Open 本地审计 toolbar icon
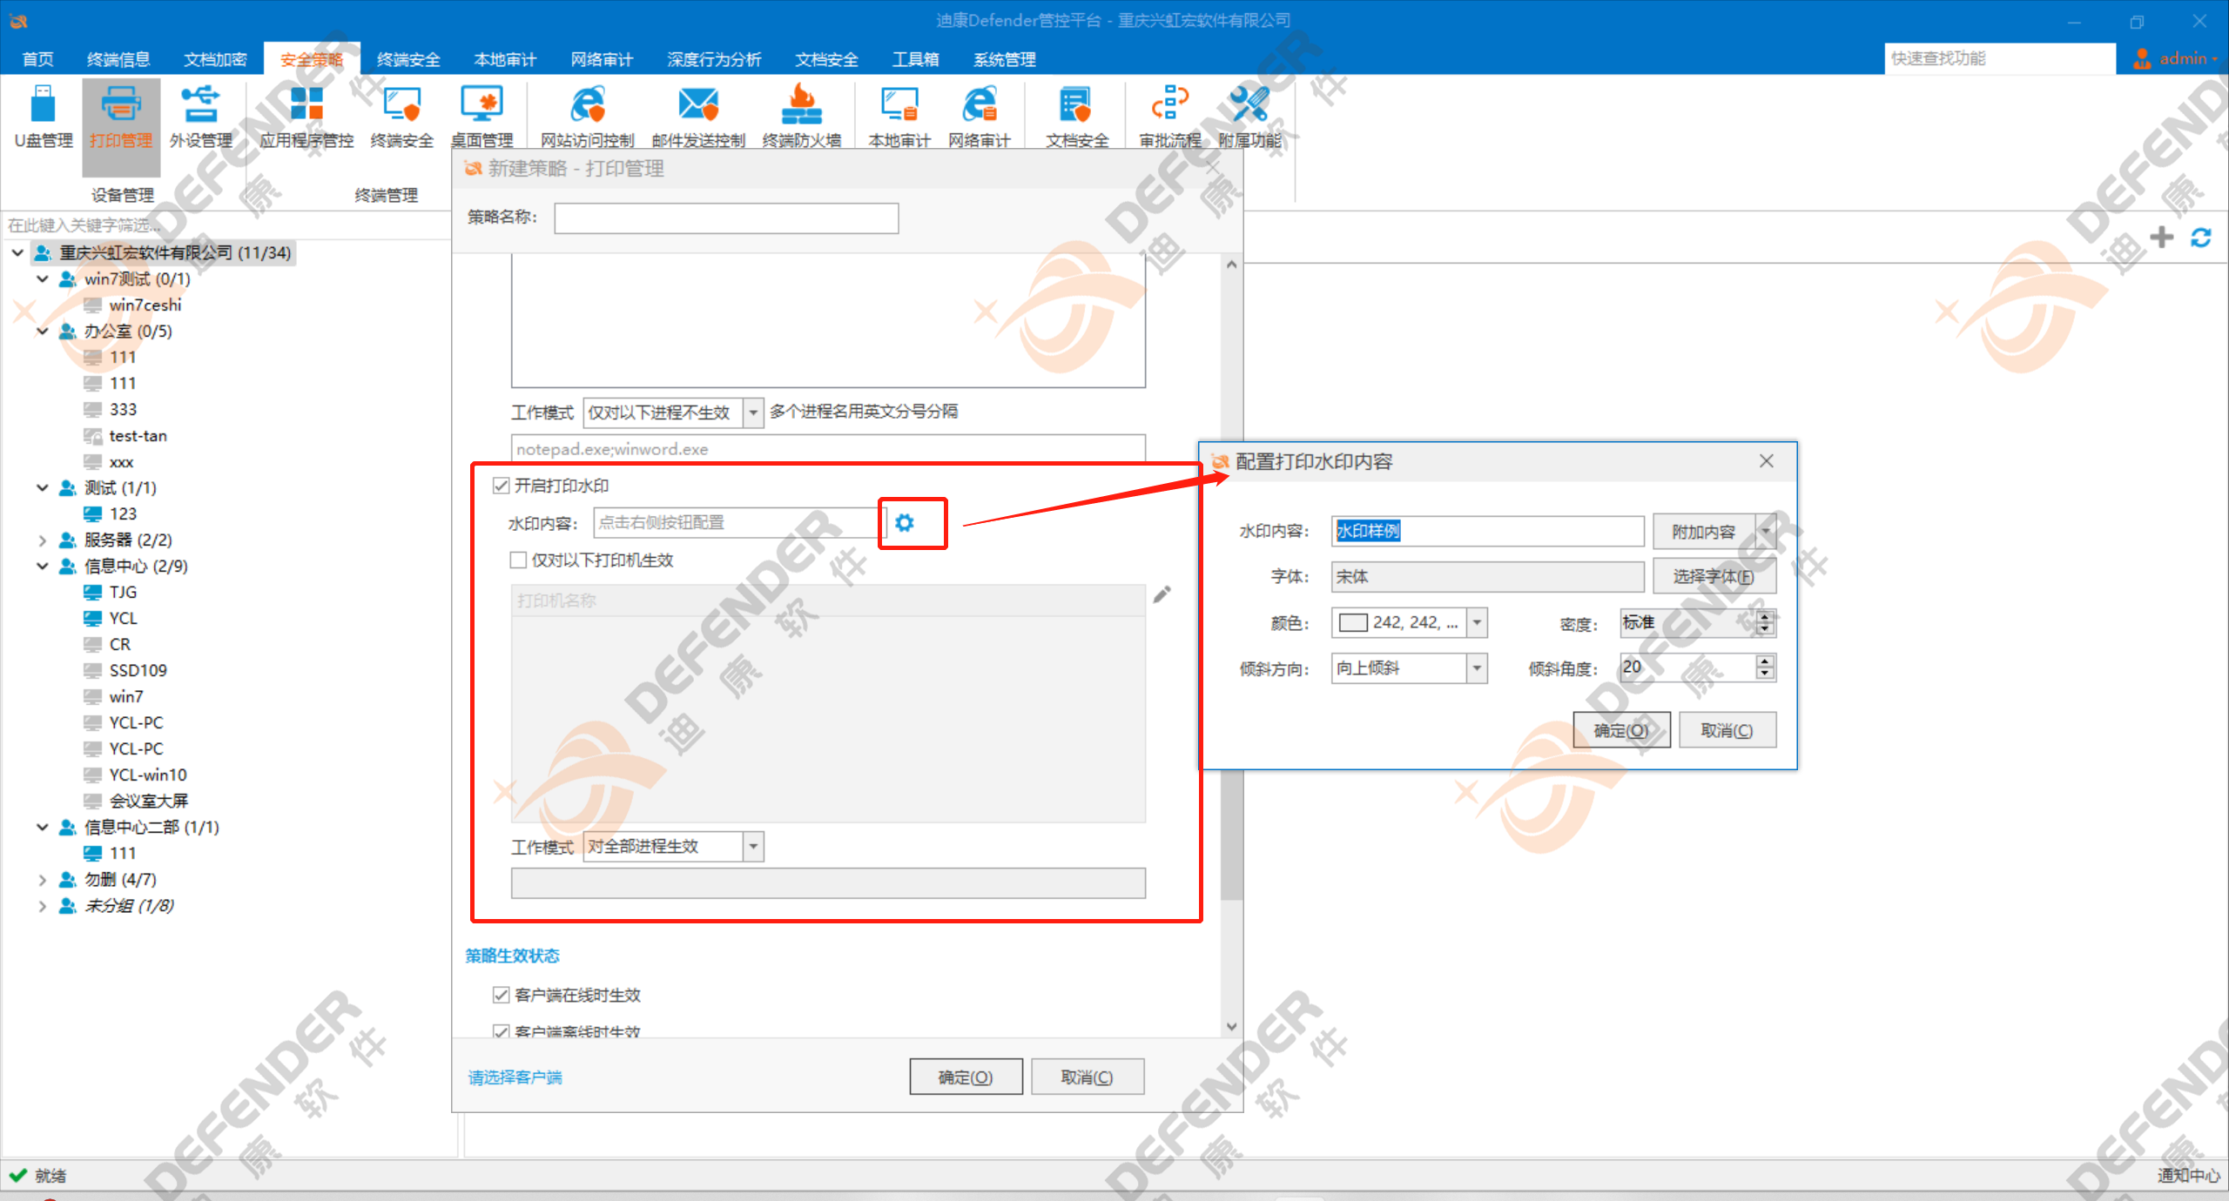The height and width of the screenshot is (1201, 2229). coord(899,117)
